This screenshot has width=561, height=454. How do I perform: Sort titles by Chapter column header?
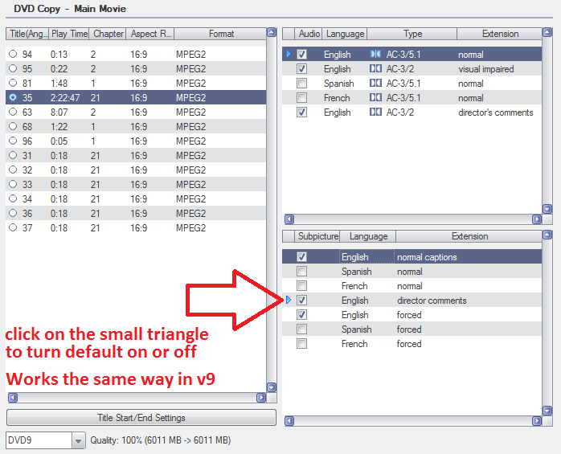[x=108, y=34]
